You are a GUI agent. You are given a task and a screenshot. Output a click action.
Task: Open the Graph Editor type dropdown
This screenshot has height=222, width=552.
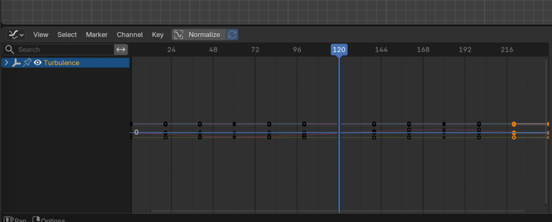[x=16, y=34]
